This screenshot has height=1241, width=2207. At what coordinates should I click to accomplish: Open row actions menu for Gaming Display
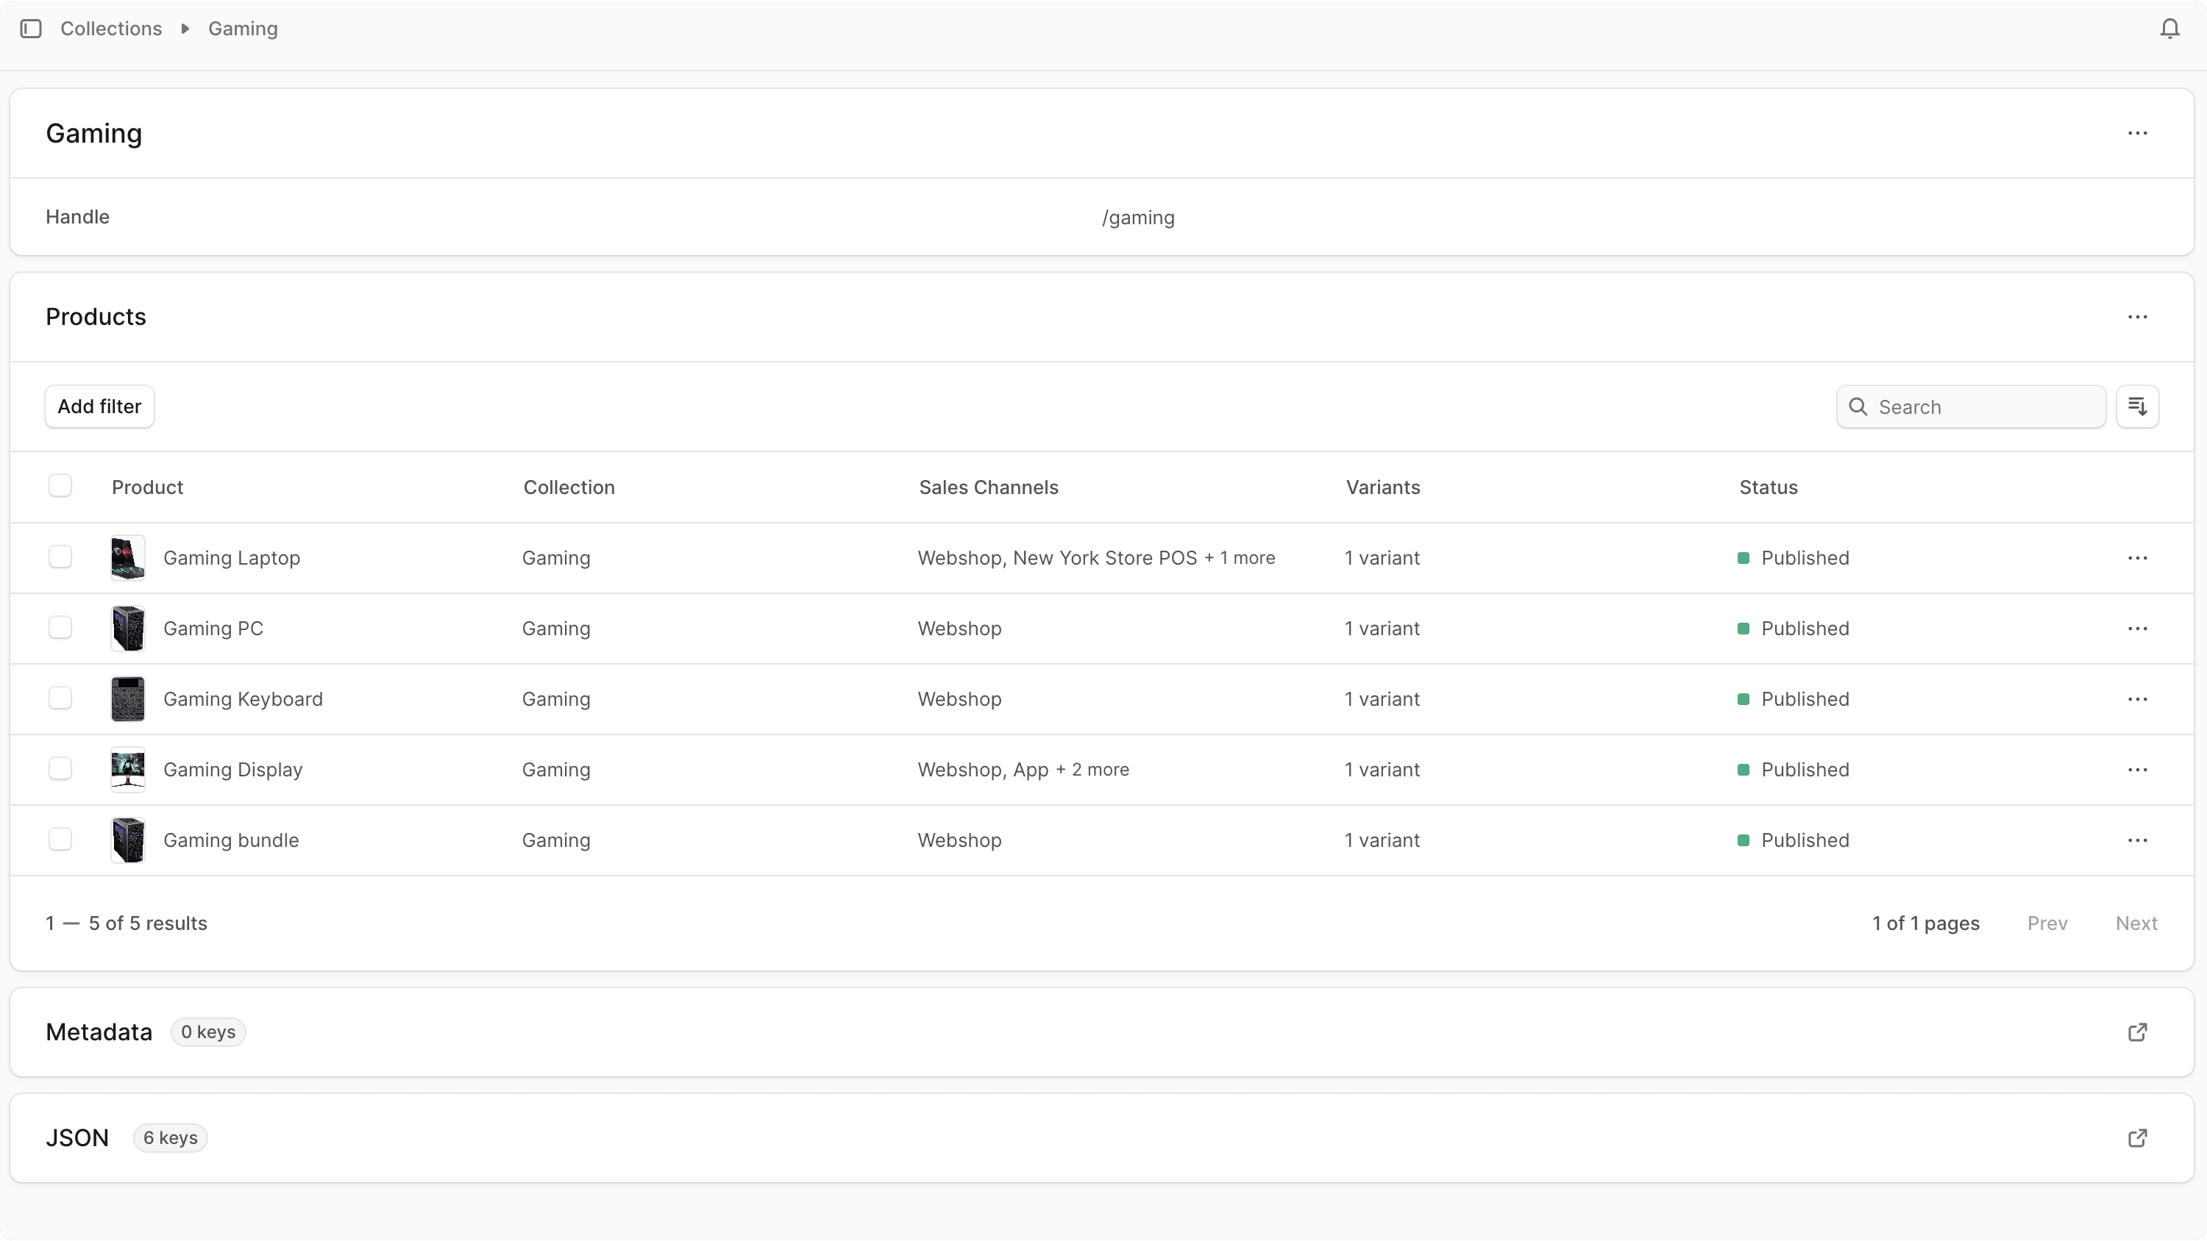tap(2138, 769)
